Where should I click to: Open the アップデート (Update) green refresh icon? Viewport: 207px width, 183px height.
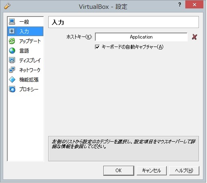click(x=12, y=41)
